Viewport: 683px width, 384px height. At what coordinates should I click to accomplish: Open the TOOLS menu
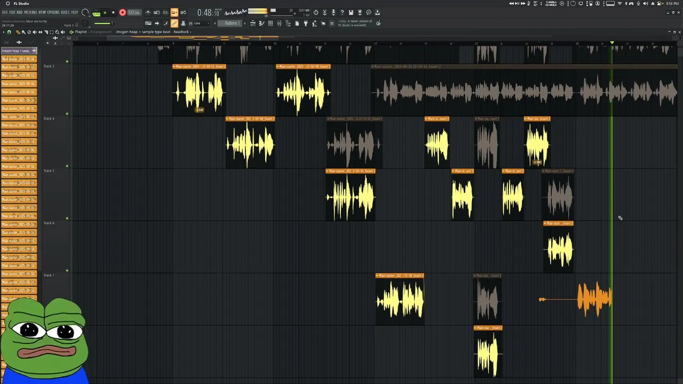tap(65, 12)
